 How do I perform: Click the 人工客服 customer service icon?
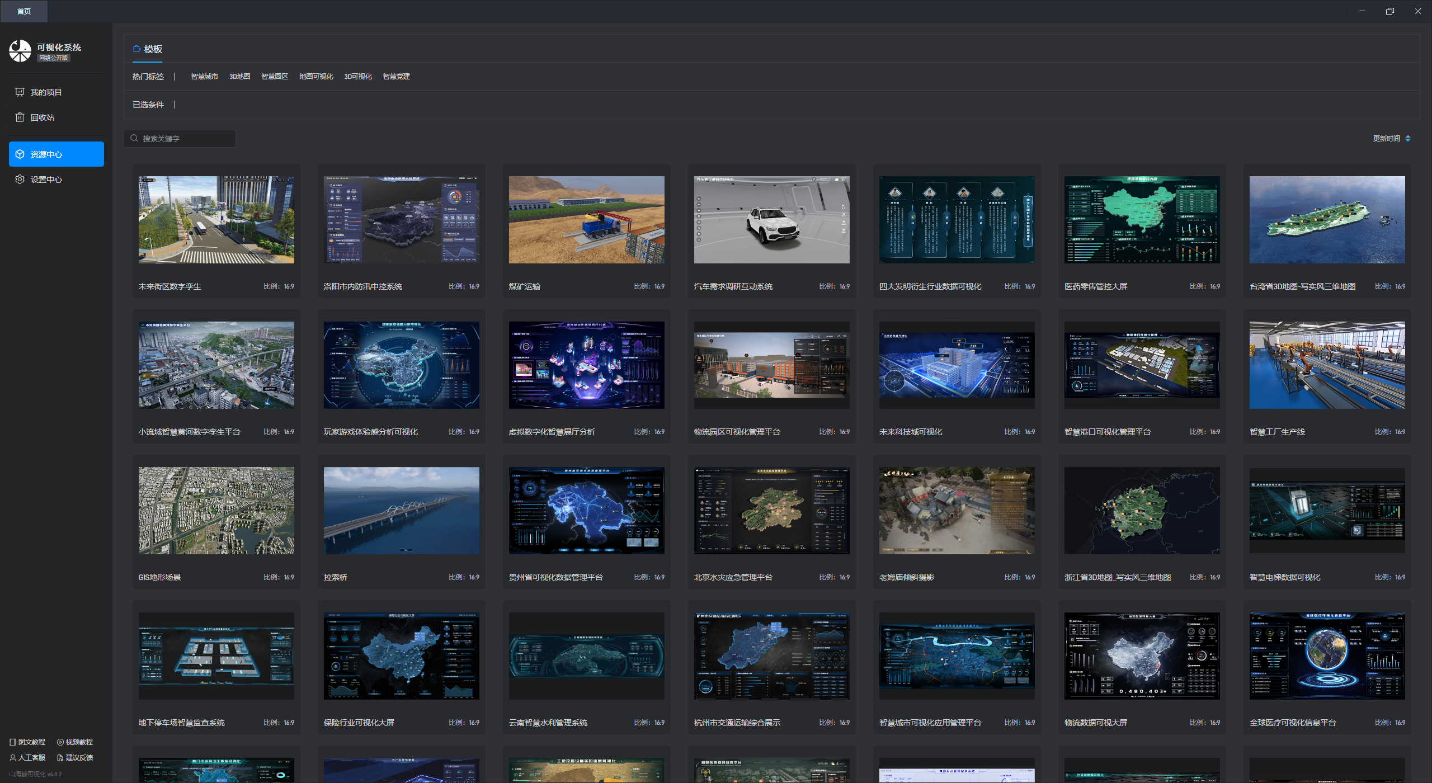tap(12, 757)
